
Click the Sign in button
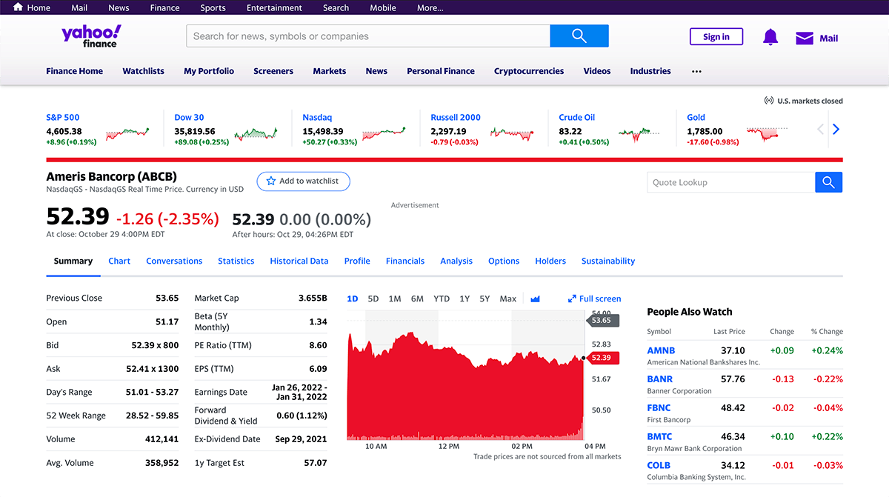[716, 37]
